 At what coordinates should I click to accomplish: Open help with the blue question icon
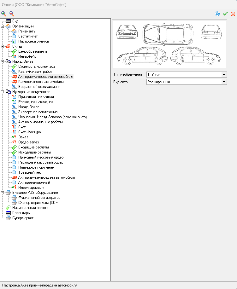pyautogui.click(x=217, y=14)
